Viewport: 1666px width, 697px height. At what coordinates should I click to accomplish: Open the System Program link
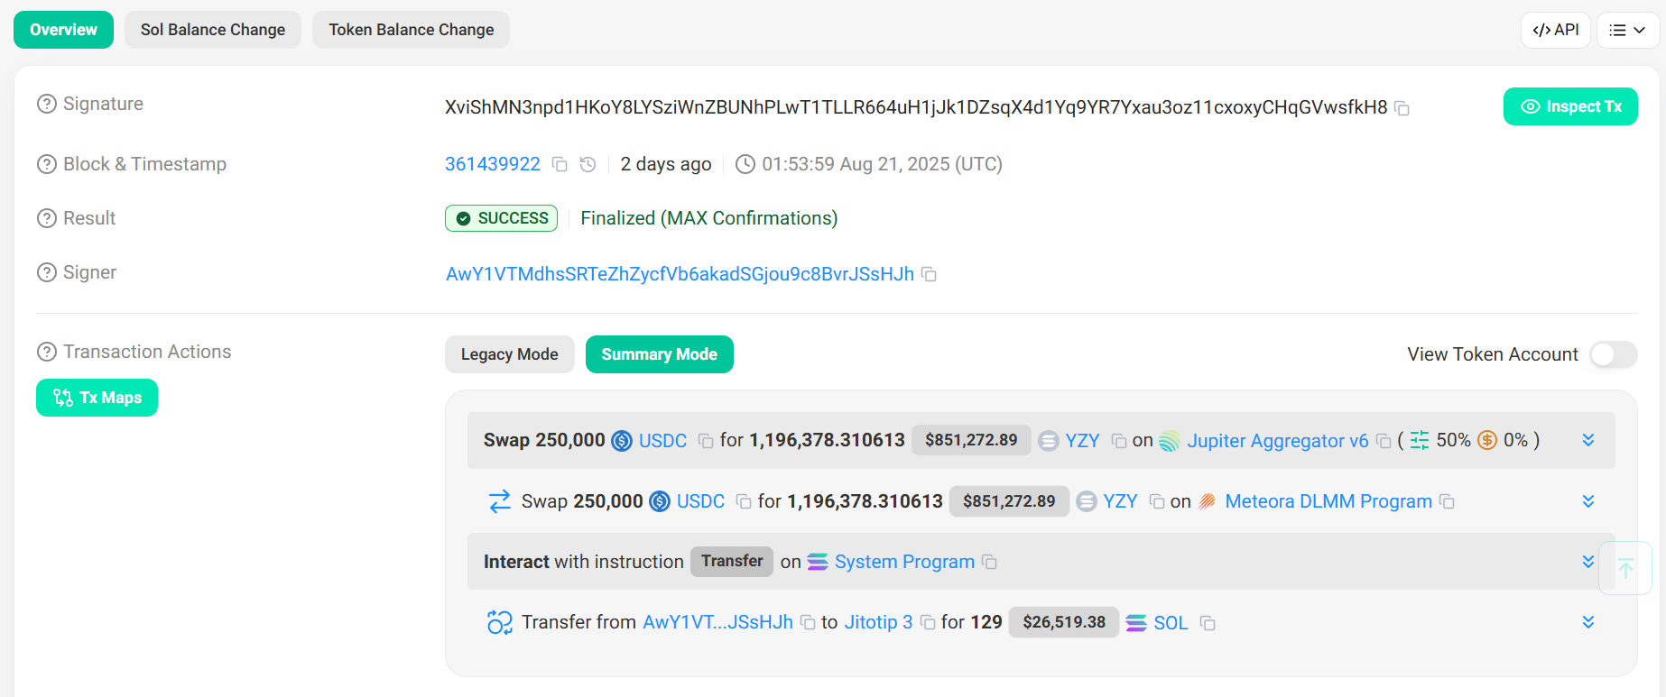pos(904,562)
